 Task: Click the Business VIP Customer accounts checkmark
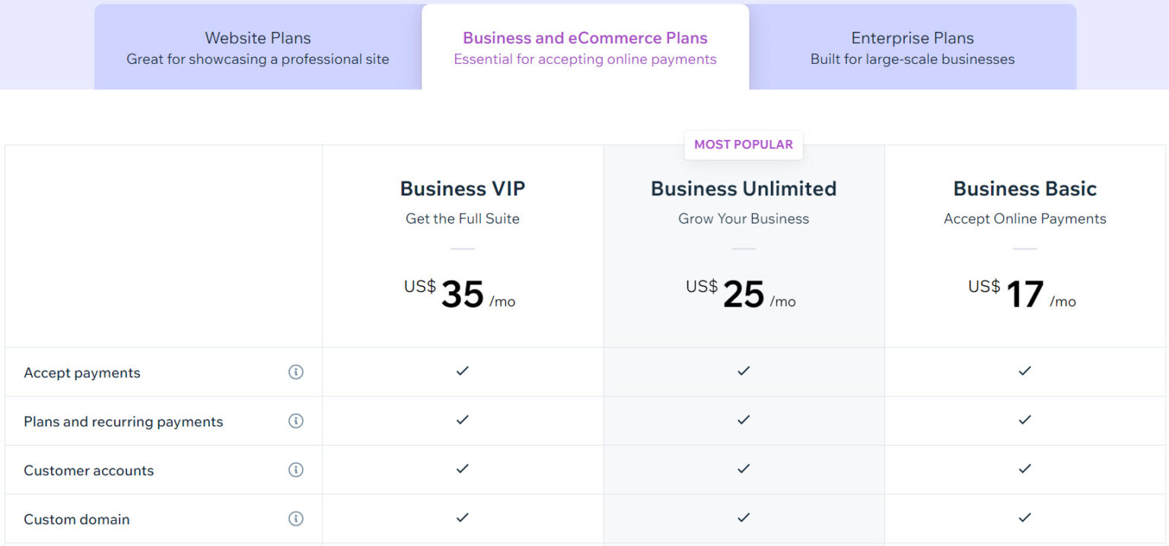(x=462, y=469)
